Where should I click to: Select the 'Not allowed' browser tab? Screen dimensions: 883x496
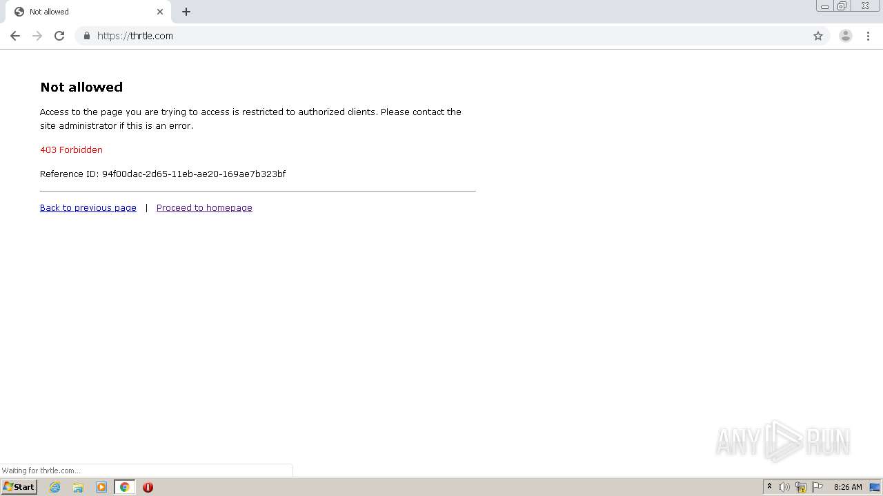[x=88, y=12]
